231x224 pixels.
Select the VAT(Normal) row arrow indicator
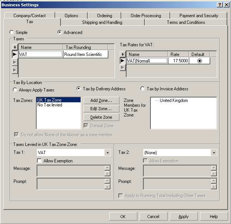click(122, 61)
